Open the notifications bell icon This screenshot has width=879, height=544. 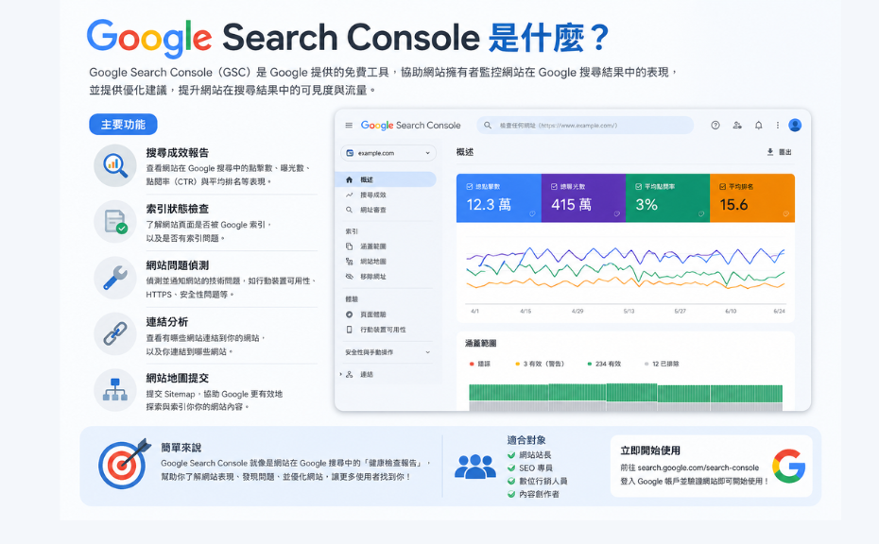(758, 125)
